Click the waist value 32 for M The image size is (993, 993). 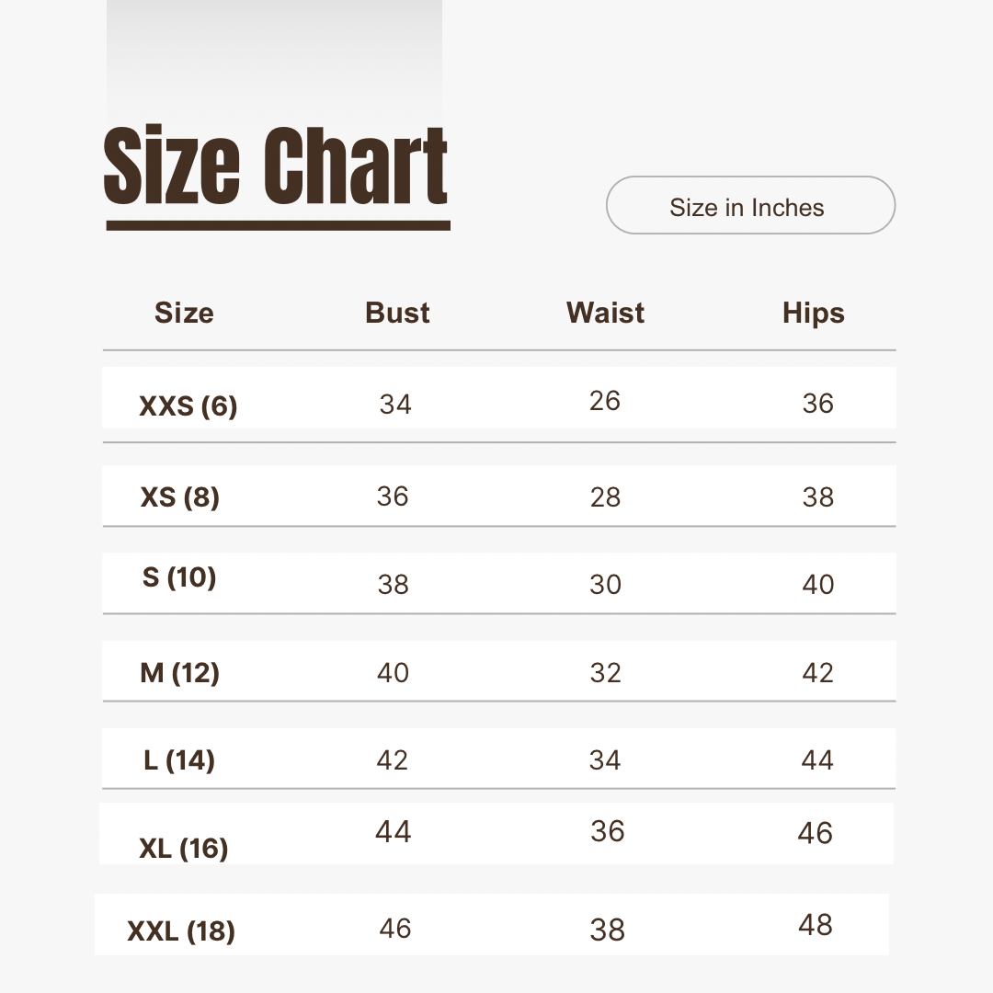(605, 672)
